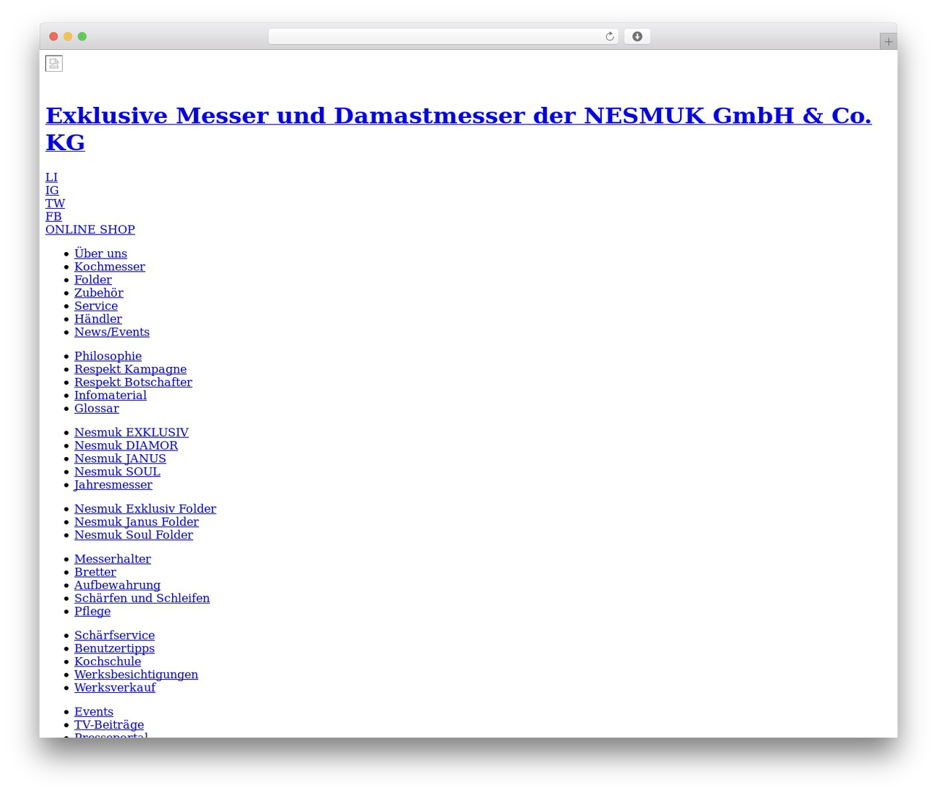Select the Zubehör menu item
This screenshot has height=794, width=937.
[x=99, y=293]
